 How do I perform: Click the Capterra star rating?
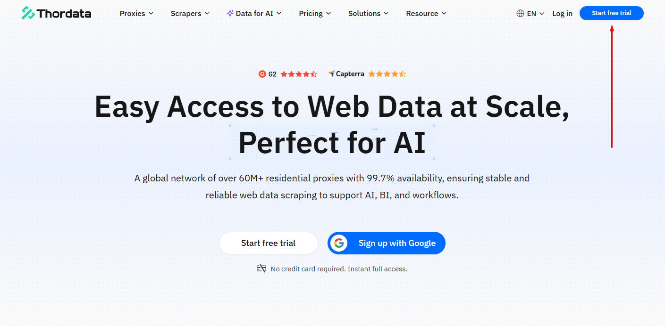[387, 74]
